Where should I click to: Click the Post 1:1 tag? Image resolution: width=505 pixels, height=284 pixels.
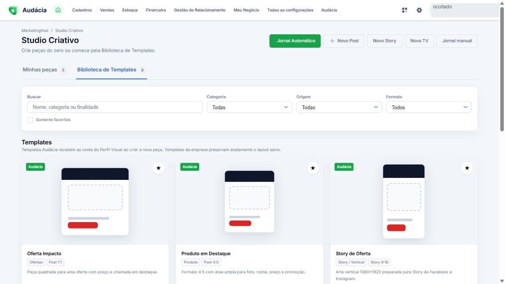[x=55, y=262]
